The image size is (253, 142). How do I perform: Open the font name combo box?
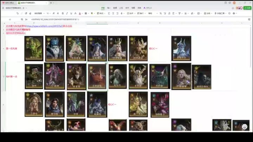pos(39,13)
